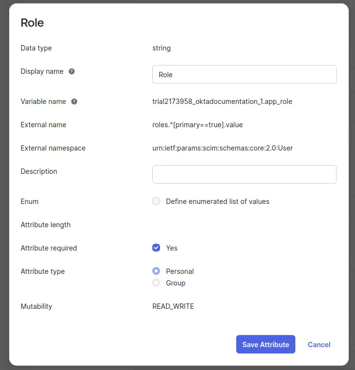Click the Display name input field
355x370 pixels.
point(244,74)
